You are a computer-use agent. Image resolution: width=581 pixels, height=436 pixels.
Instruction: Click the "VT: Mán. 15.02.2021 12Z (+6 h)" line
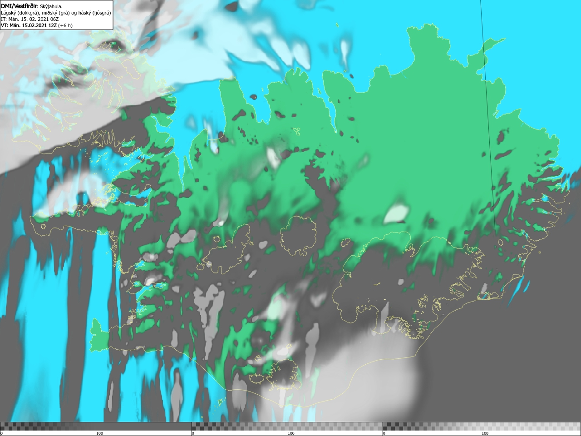click(37, 25)
